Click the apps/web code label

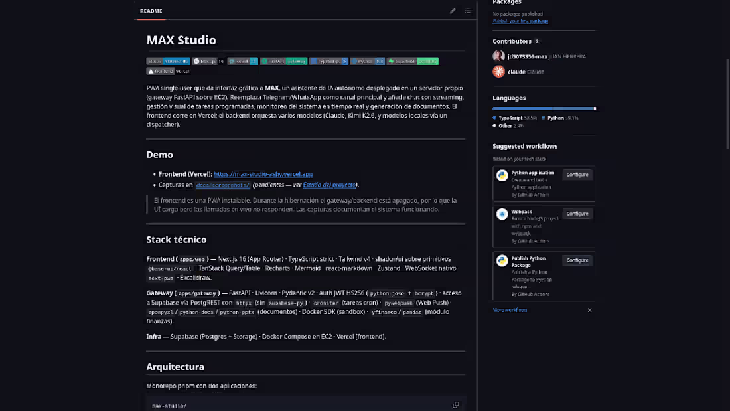pos(192,259)
